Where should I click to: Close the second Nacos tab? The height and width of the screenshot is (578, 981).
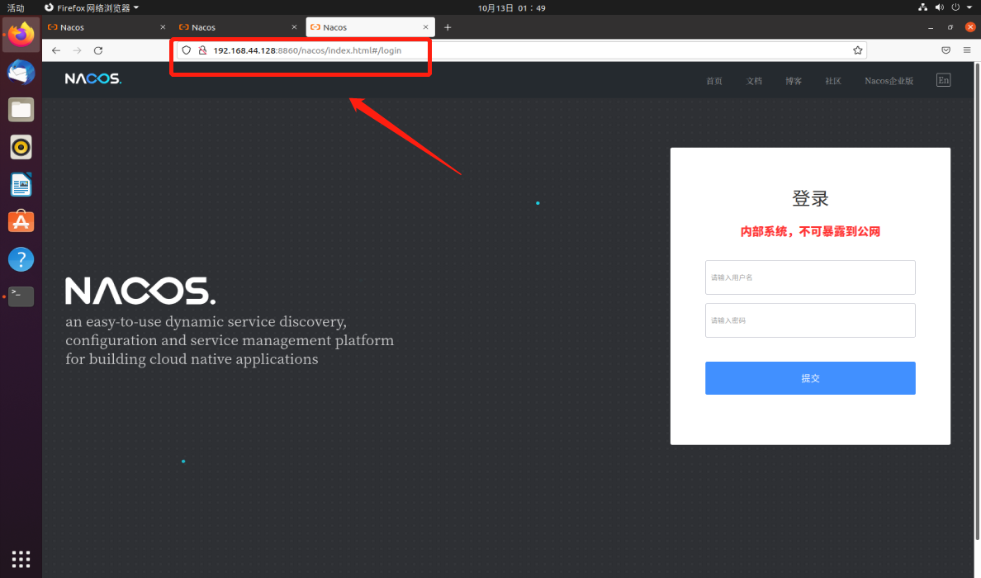click(294, 27)
